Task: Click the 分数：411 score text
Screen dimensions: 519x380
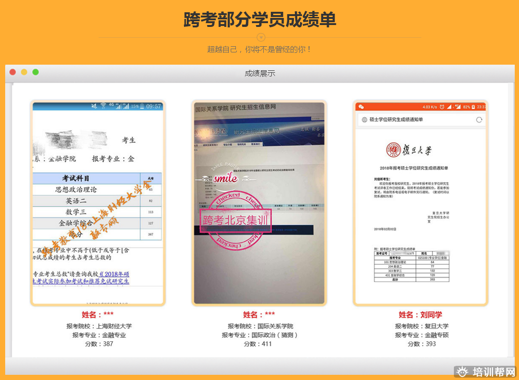Action: tap(259, 344)
